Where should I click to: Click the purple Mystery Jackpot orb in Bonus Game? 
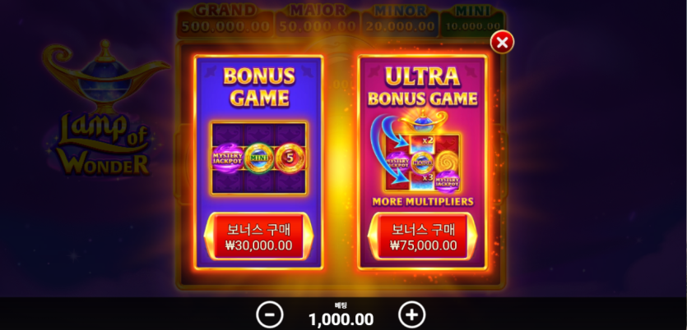(x=228, y=158)
